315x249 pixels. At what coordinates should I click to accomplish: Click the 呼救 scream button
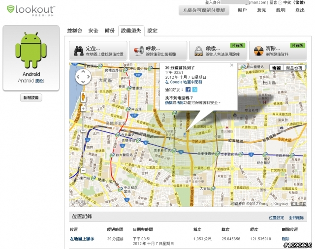pyautogui.click(x=158, y=51)
